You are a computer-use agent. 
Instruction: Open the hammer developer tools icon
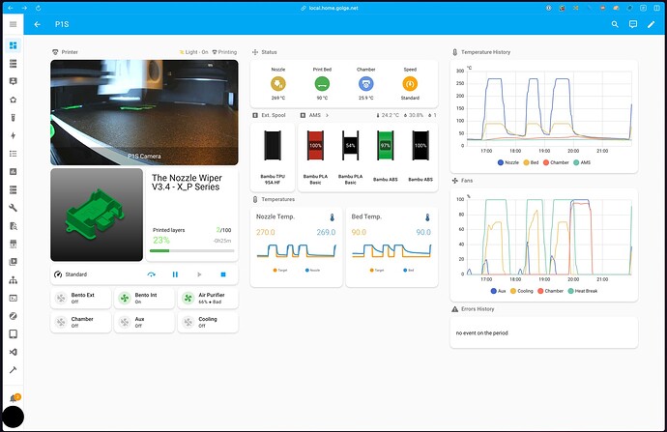[x=14, y=369]
